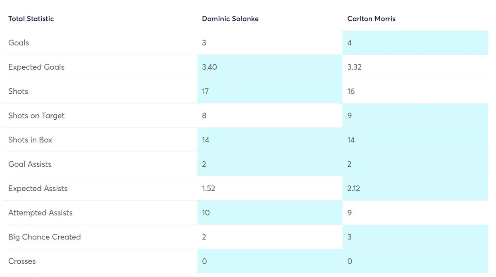Pick the Expected Goals value 3.32
Image resolution: width=496 pixels, height=277 pixels.
coord(355,67)
